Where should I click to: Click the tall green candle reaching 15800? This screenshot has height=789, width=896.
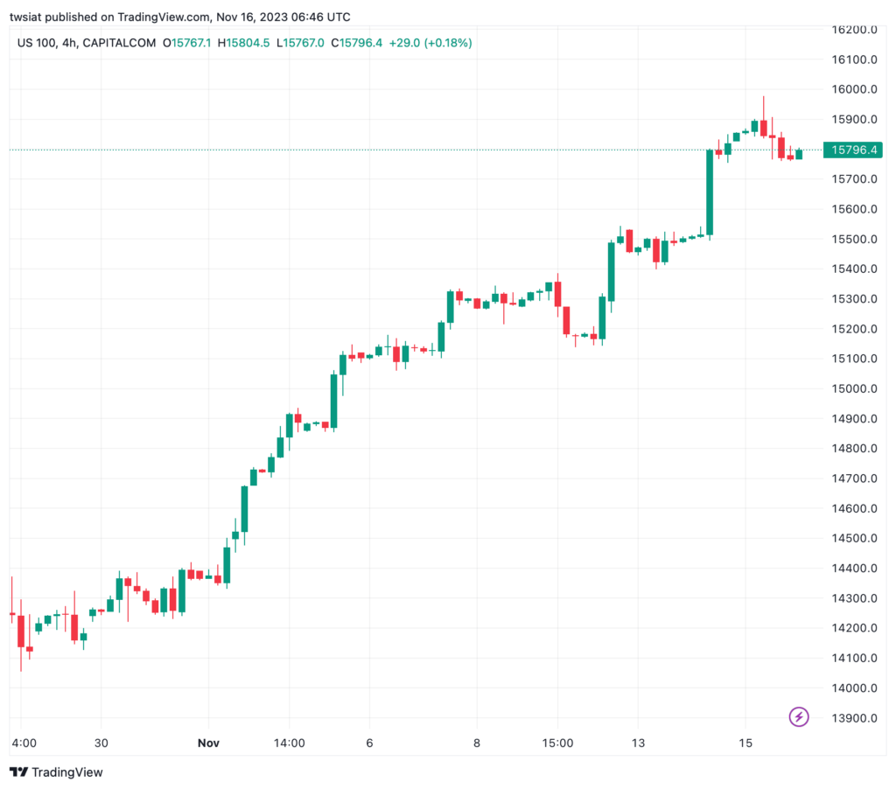point(710,192)
